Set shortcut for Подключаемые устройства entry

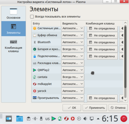point(102,56)
